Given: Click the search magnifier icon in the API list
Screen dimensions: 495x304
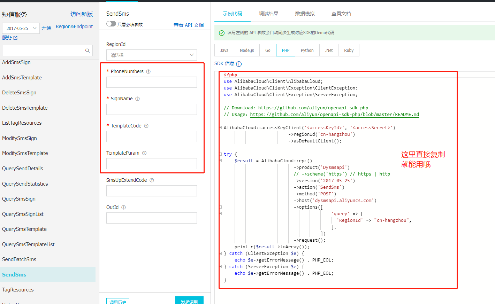Looking at the screenshot, I should coord(87,50).
